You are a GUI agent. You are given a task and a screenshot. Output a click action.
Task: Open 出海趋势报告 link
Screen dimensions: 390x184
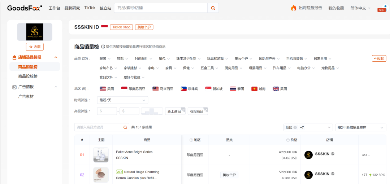[x=311, y=8]
